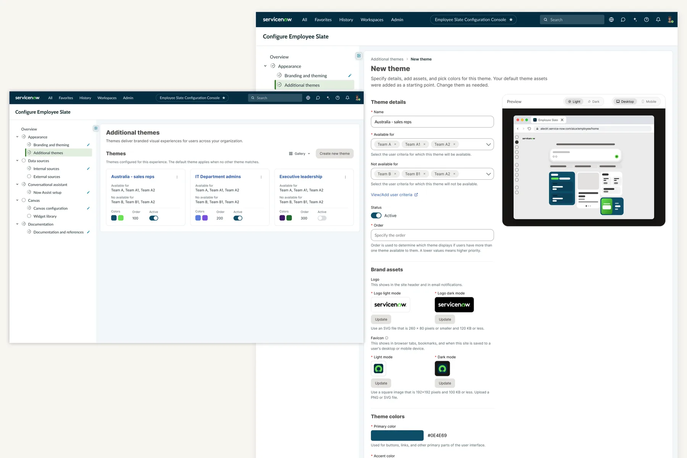Click sparkle Now Assist icon in front window
This screenshot has width=687, height=458.
click(x=328, y=98)
